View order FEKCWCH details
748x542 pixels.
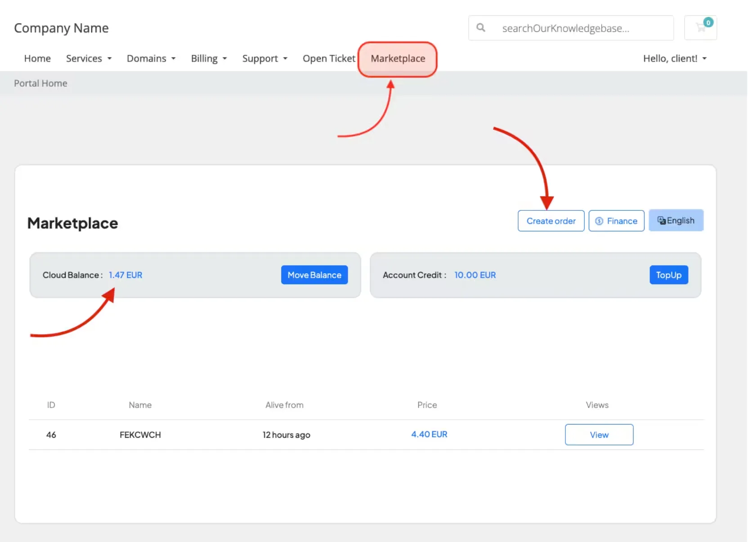pos(599,435)
